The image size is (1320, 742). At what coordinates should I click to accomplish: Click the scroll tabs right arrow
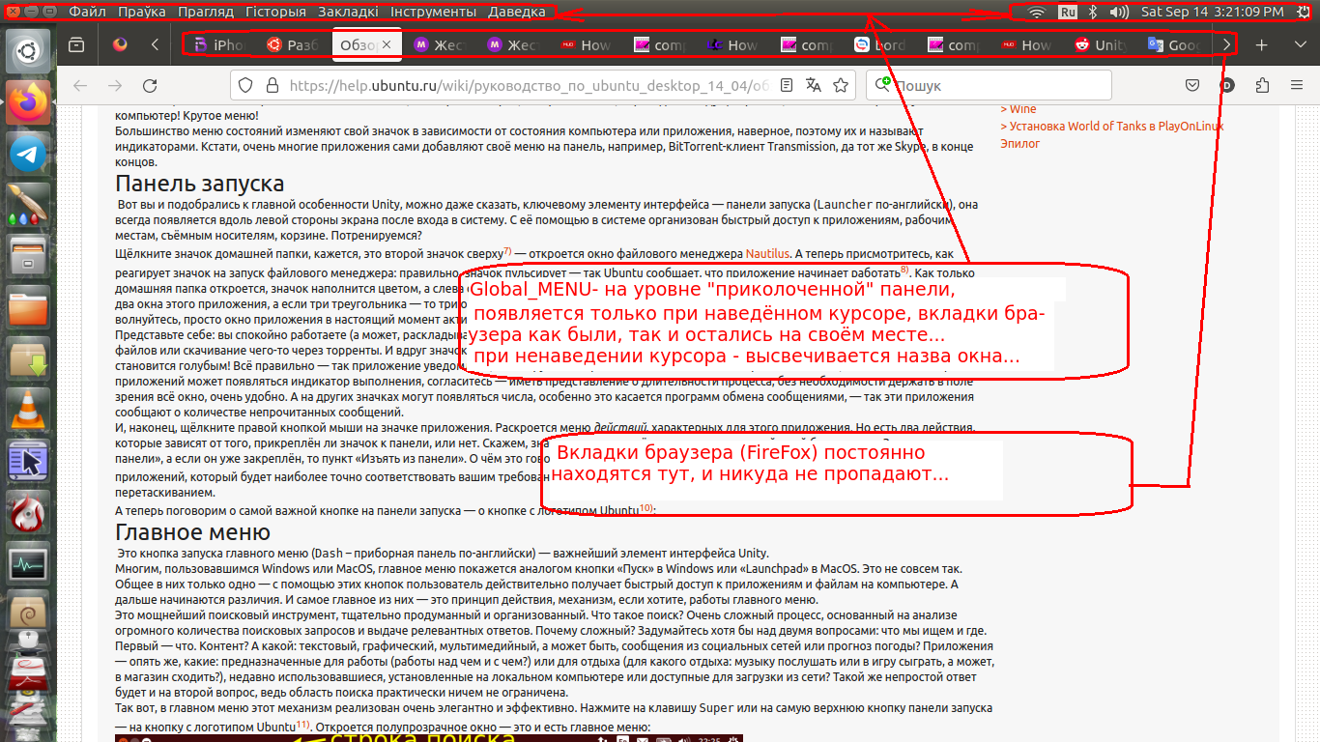coord(1227,44)
